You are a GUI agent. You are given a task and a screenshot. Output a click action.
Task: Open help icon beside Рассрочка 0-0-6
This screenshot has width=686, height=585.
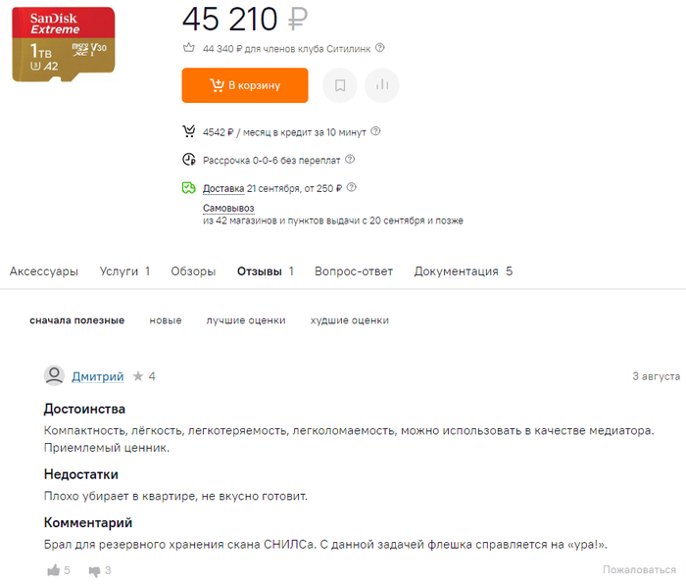[x=350, y=160]
